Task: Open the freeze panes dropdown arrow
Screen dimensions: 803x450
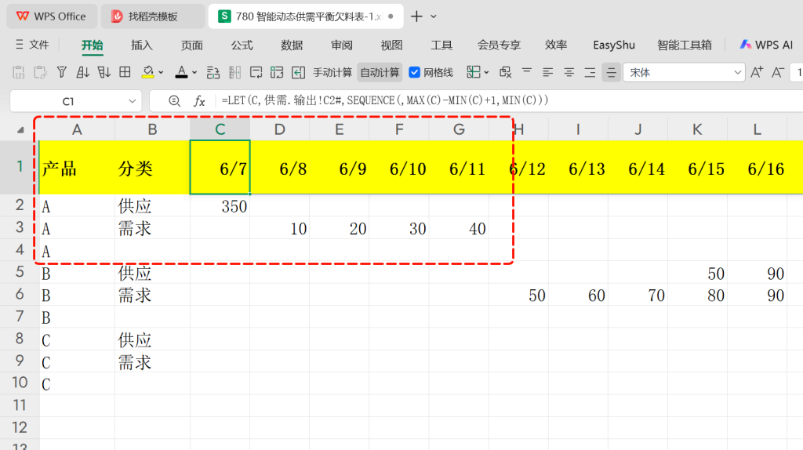Action: 486,73
